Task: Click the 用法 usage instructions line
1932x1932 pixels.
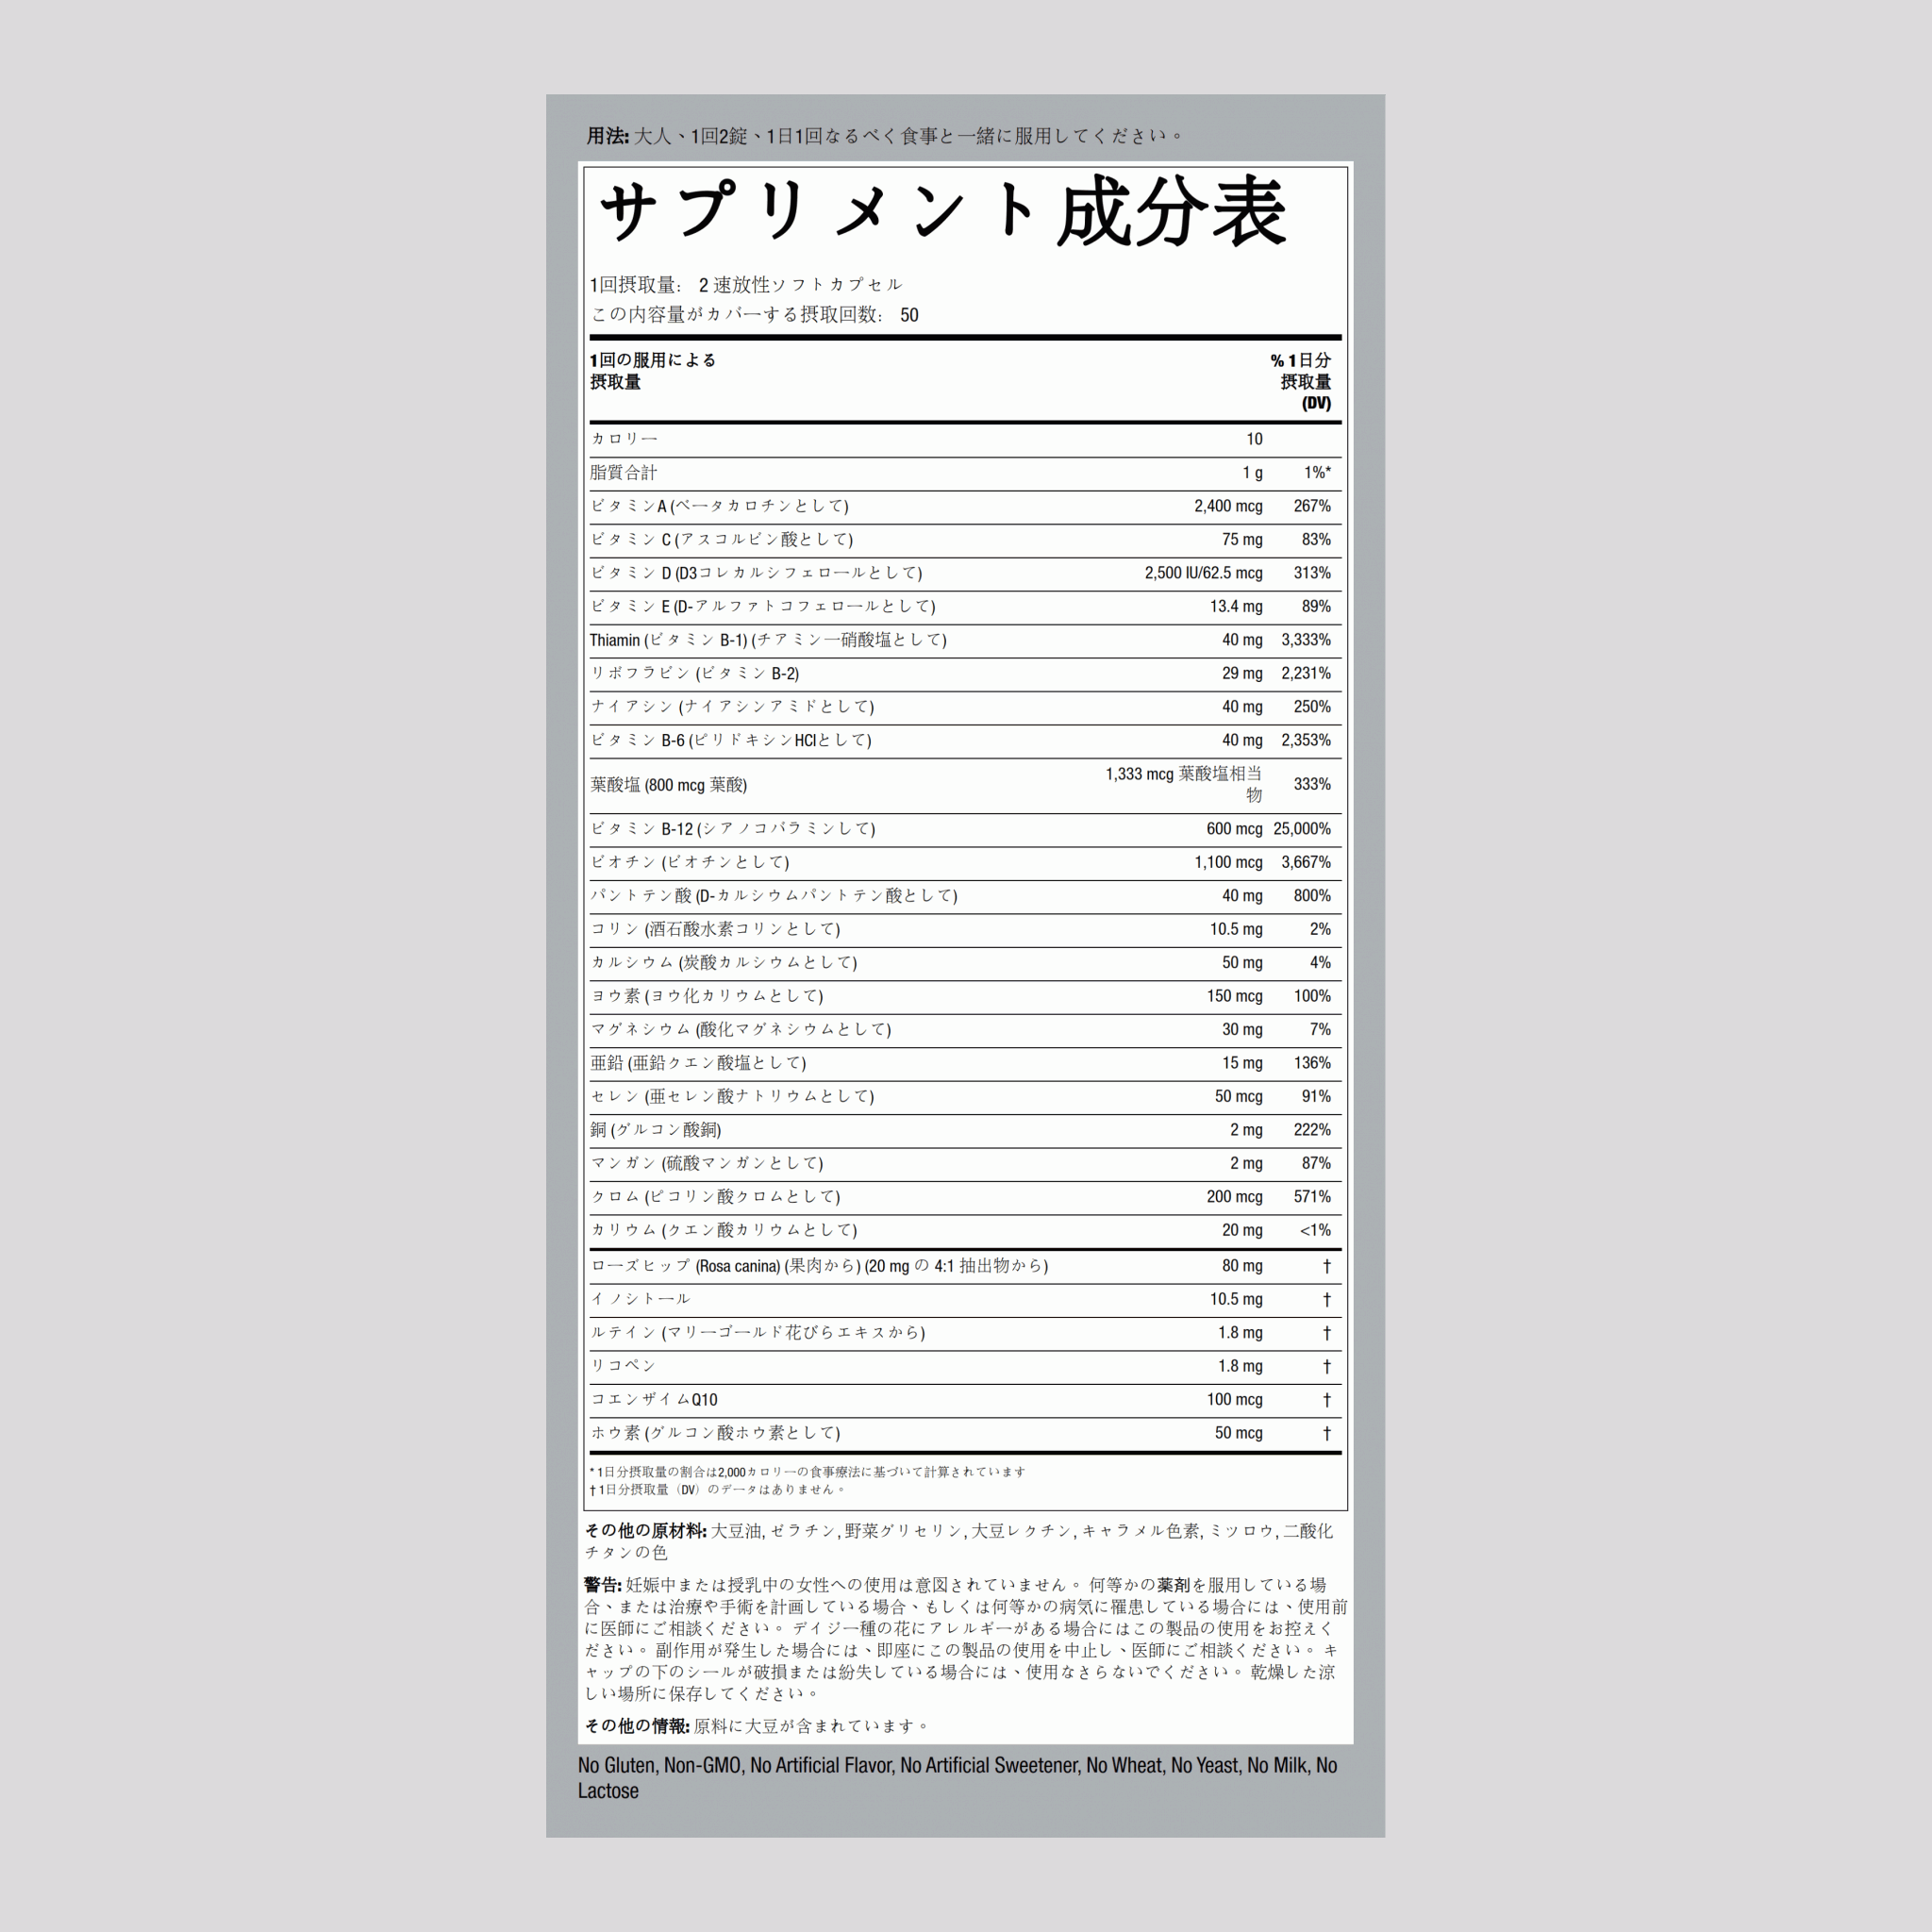Action: point(886,136)
